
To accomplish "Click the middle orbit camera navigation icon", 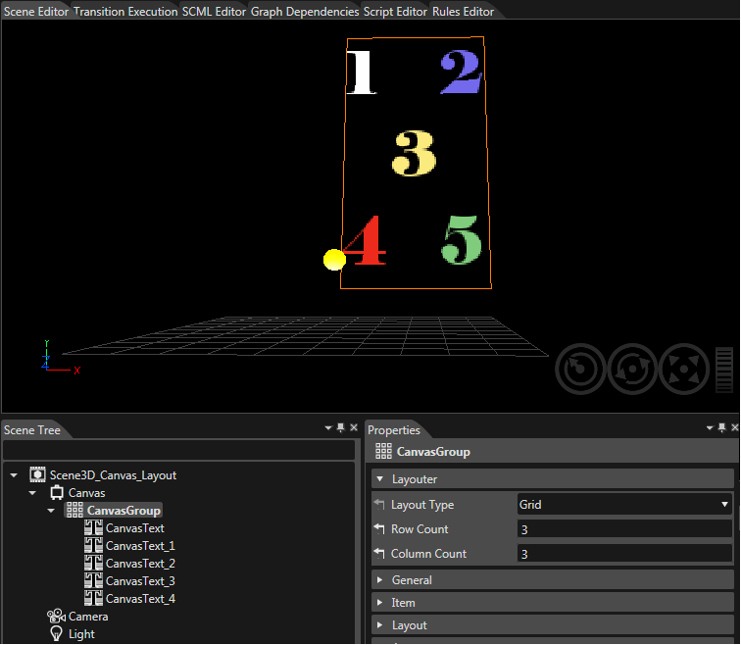I will (x=632, y=369).
